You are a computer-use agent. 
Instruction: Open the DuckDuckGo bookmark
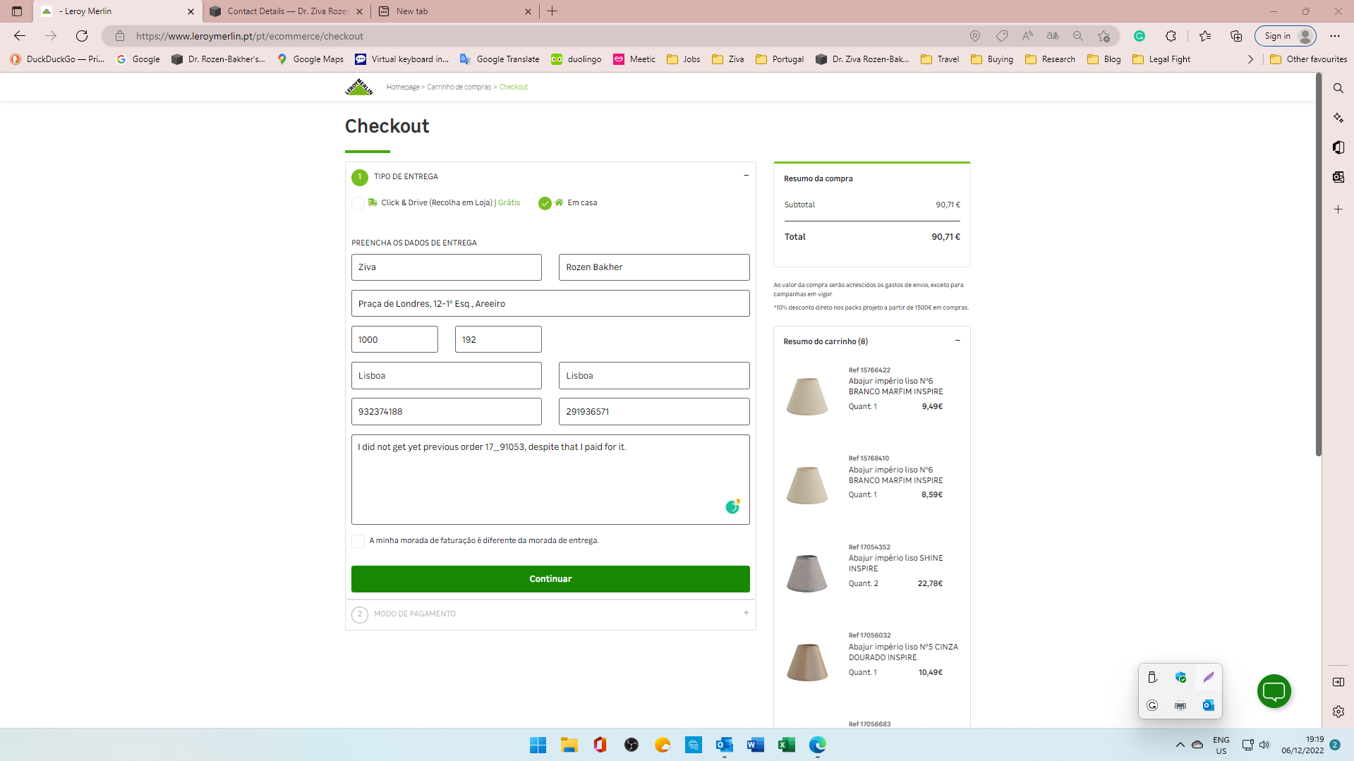[57, 59]
